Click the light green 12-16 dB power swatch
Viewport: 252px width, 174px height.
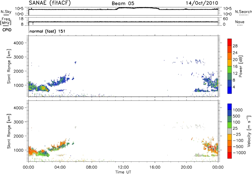click(230, 69)
